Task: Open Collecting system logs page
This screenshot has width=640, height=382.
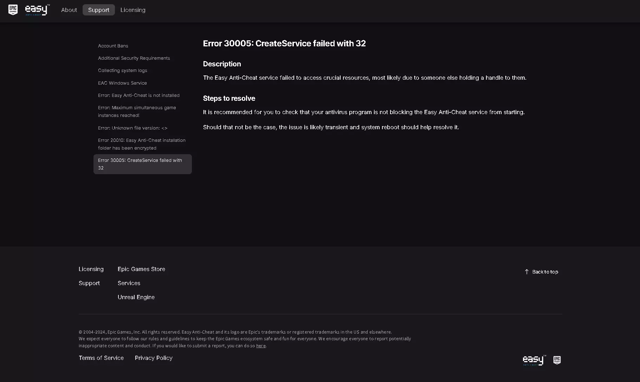Action: point(123,71)
